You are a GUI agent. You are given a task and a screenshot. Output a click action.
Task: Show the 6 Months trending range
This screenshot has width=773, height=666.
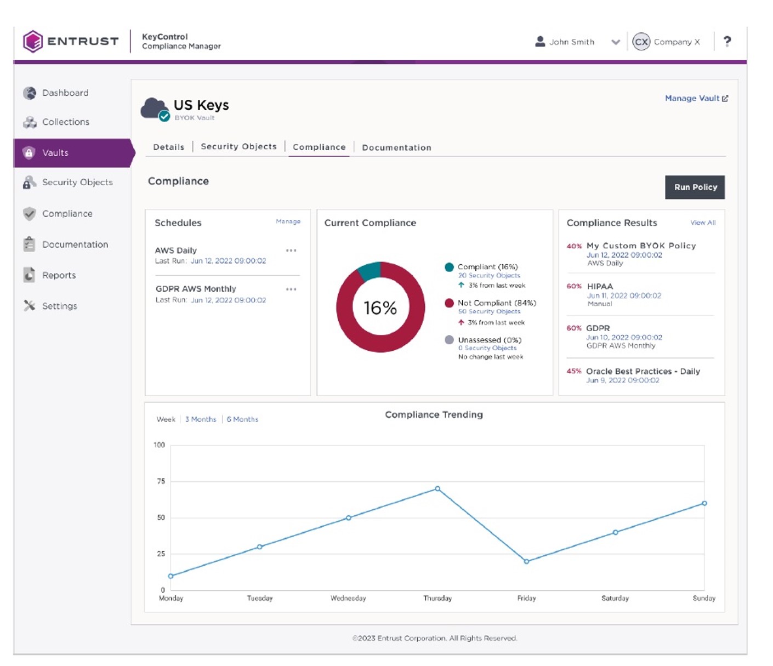pyautogui.click(x=242, y=419)
